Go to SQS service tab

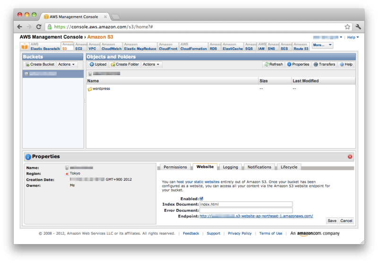coord(250,46)
